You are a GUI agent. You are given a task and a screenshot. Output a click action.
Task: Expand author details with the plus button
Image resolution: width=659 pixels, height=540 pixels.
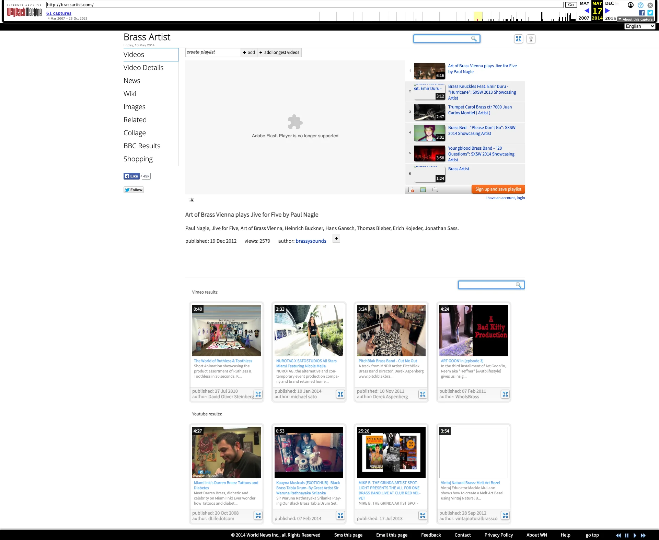336,238
